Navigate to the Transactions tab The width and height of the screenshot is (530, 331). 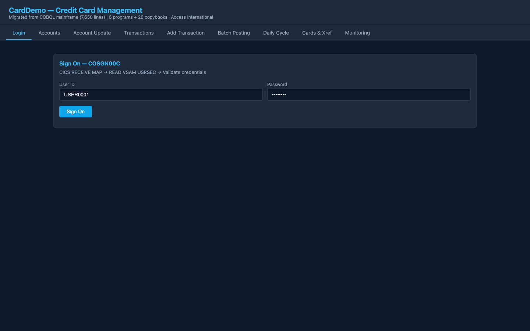click(x=139, y=33)
